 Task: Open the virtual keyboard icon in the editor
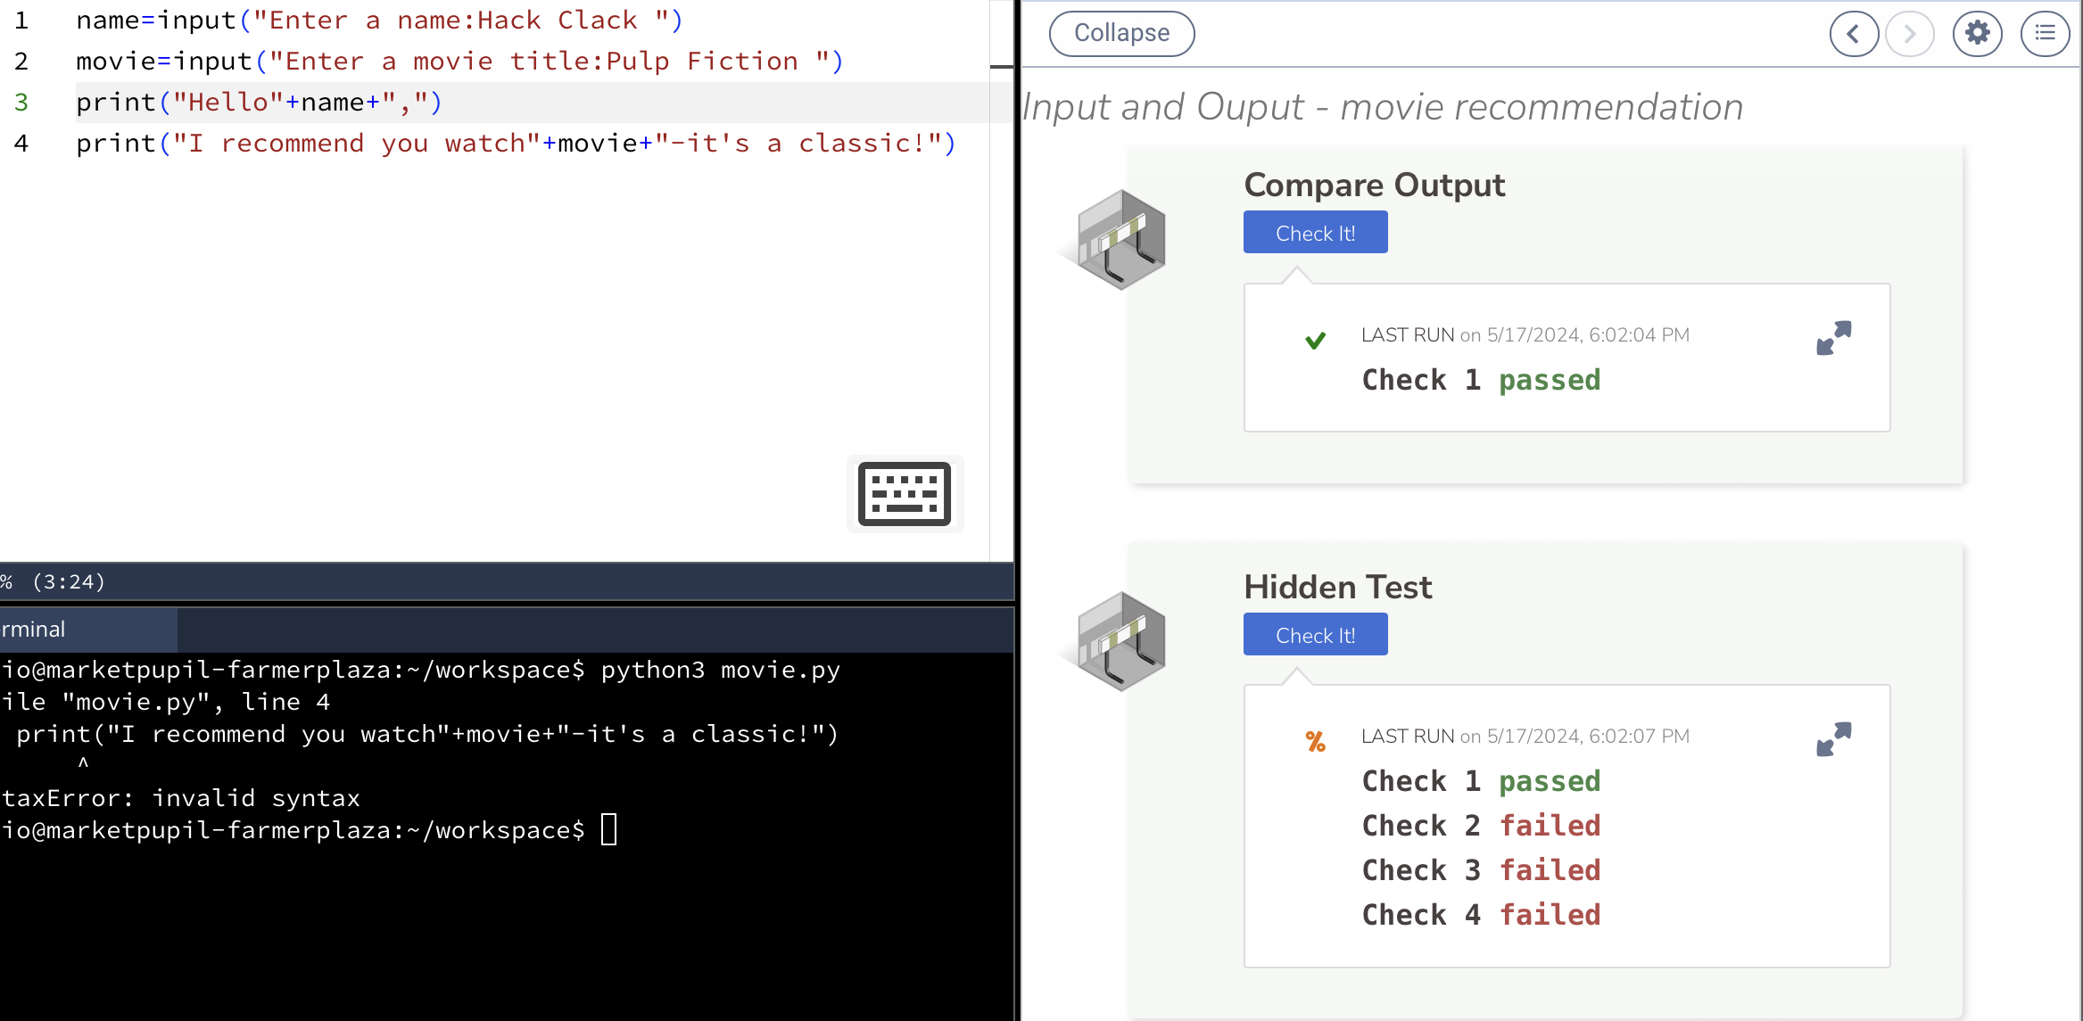(904, 494)
